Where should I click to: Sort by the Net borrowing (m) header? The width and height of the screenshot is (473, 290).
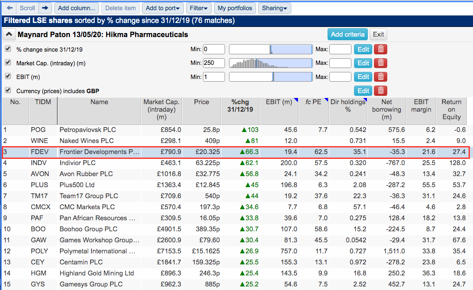tap(387, 111)
